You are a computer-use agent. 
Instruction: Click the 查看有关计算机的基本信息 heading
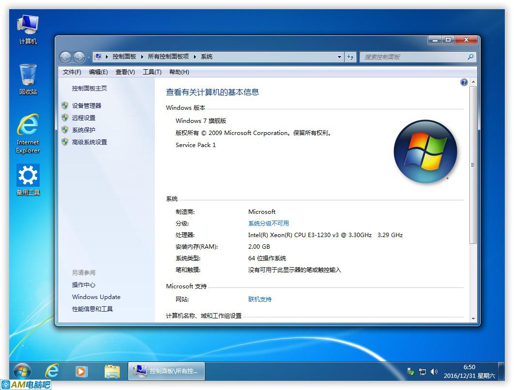[212, 92]
